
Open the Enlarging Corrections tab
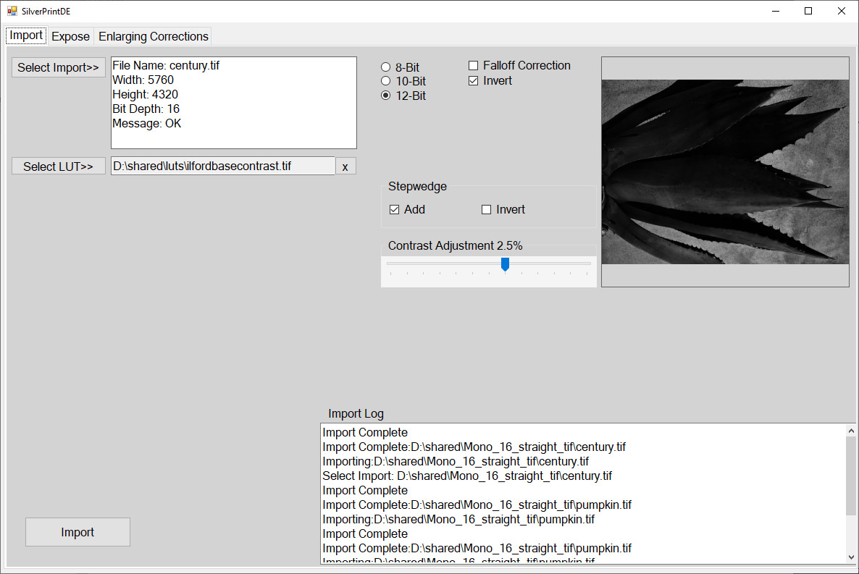click(153, 36)
